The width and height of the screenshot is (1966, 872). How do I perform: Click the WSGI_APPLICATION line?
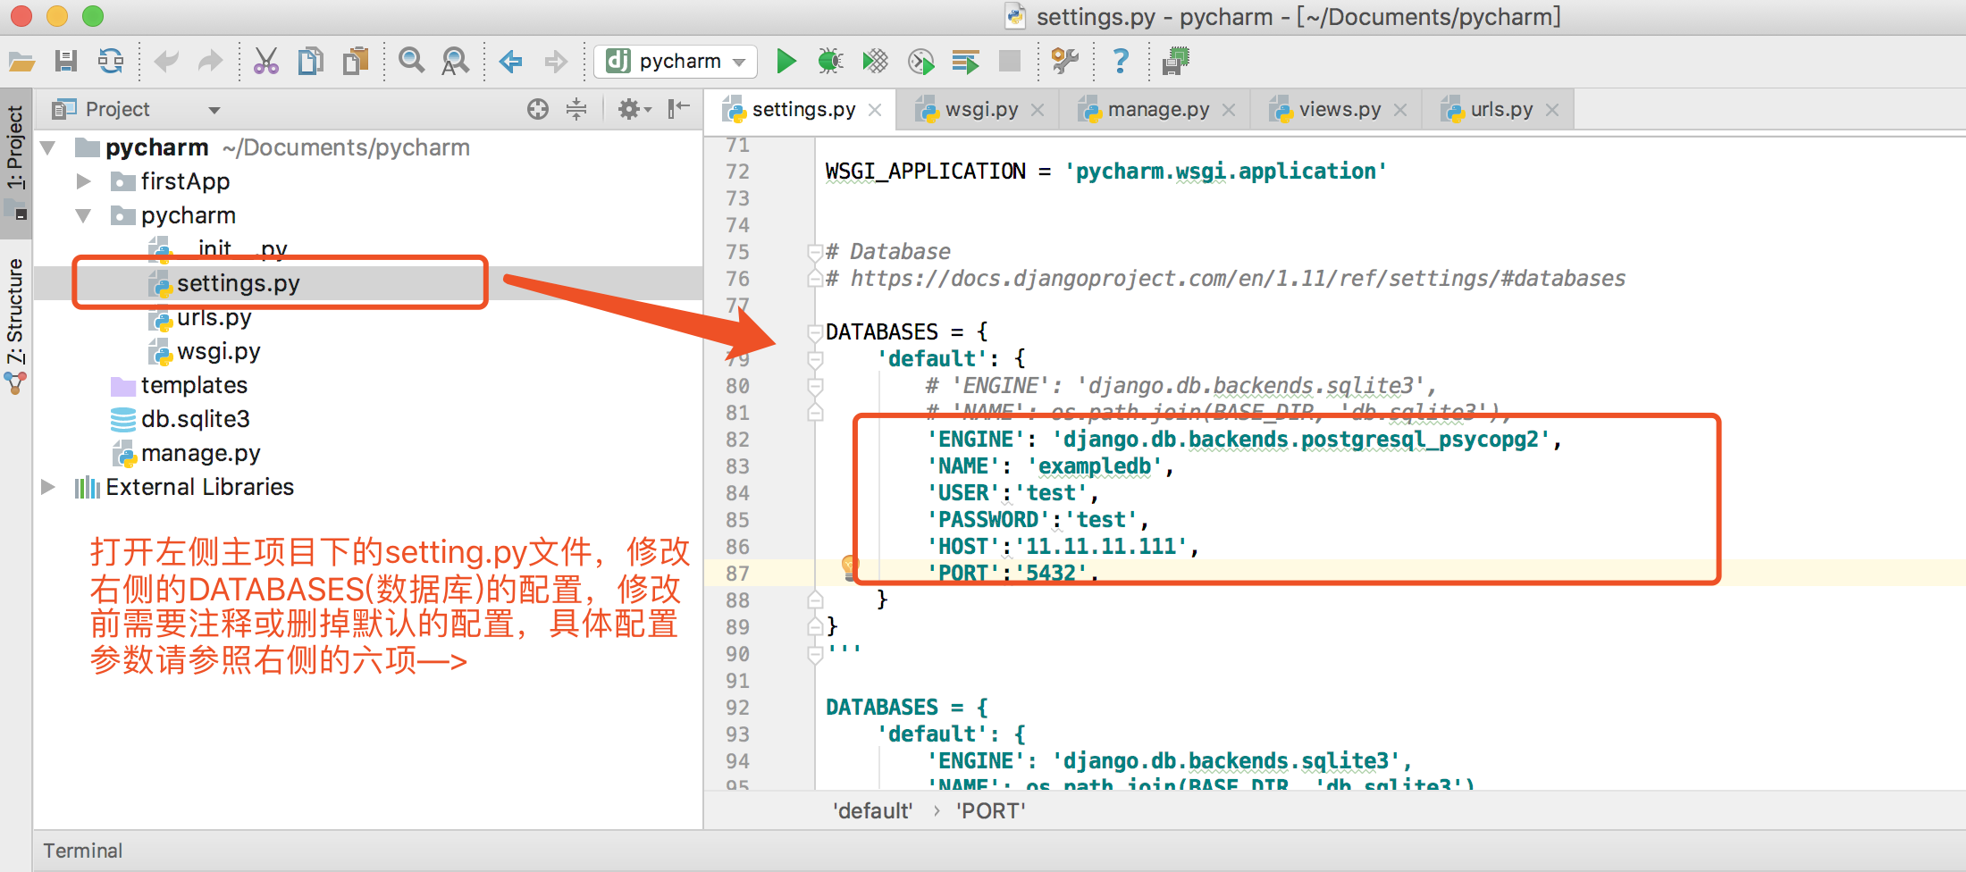[x=1106, y=172]
